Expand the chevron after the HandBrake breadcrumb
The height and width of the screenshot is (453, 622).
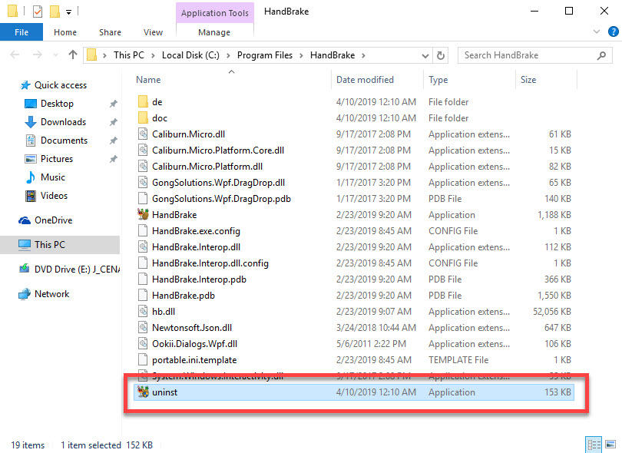point(363,55)
